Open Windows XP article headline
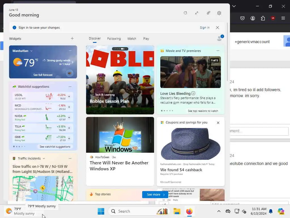The width and height of the screenshot is (290, 218). [x=119, y=166]
